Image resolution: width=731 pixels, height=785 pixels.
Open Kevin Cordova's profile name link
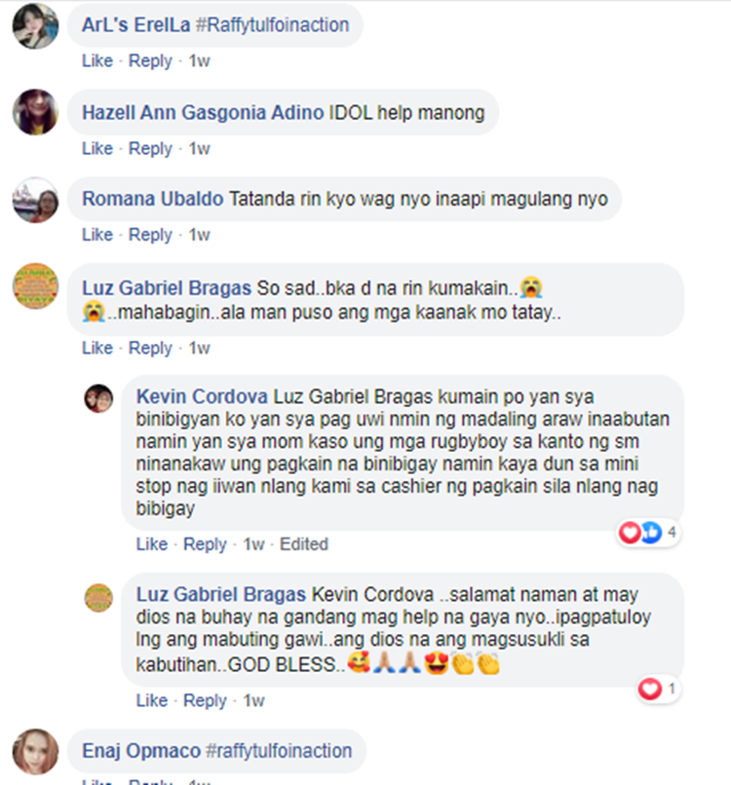202,396
